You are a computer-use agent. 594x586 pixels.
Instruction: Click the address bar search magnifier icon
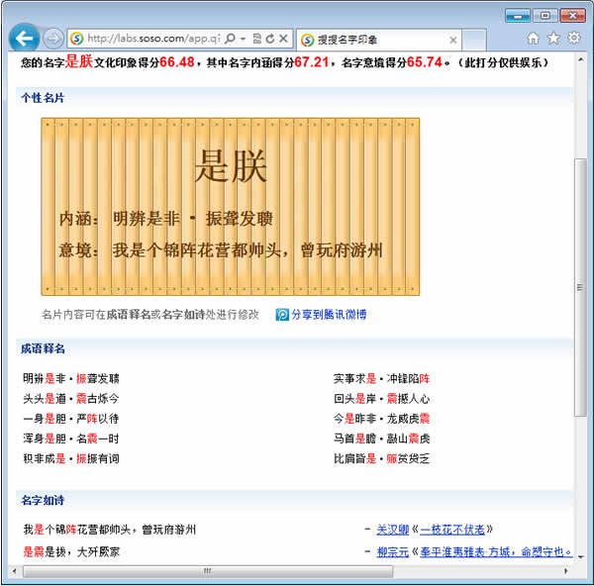pos(230,39)
